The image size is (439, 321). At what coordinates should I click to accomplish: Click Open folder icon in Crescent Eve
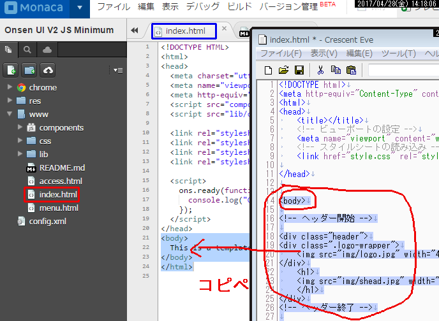tap(283, 70)
